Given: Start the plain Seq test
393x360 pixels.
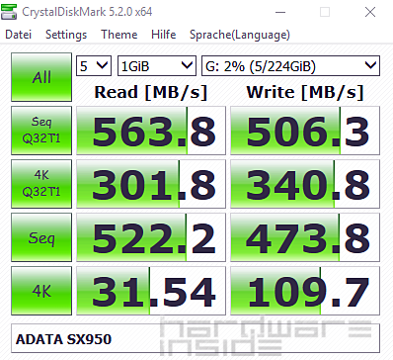Looking at the screenshot, I should pos(41,237).
